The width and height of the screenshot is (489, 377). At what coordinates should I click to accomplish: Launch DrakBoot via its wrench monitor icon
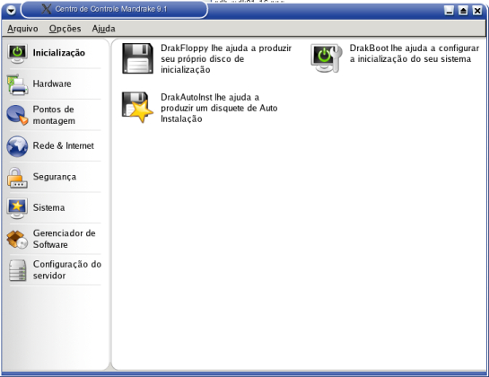click(x=327, y=58)
